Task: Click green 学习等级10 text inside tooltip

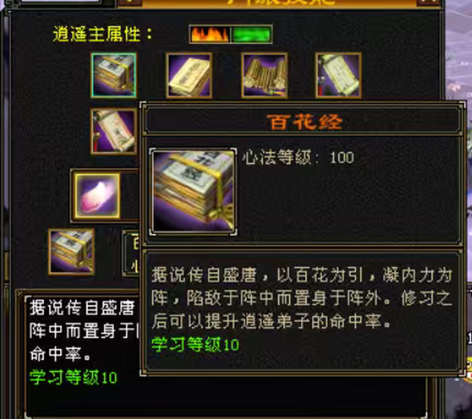Action: click(x=195, y=344)
